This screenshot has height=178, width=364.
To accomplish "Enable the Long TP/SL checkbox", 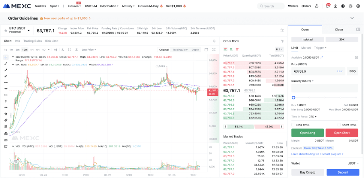I will pos(293,125).
